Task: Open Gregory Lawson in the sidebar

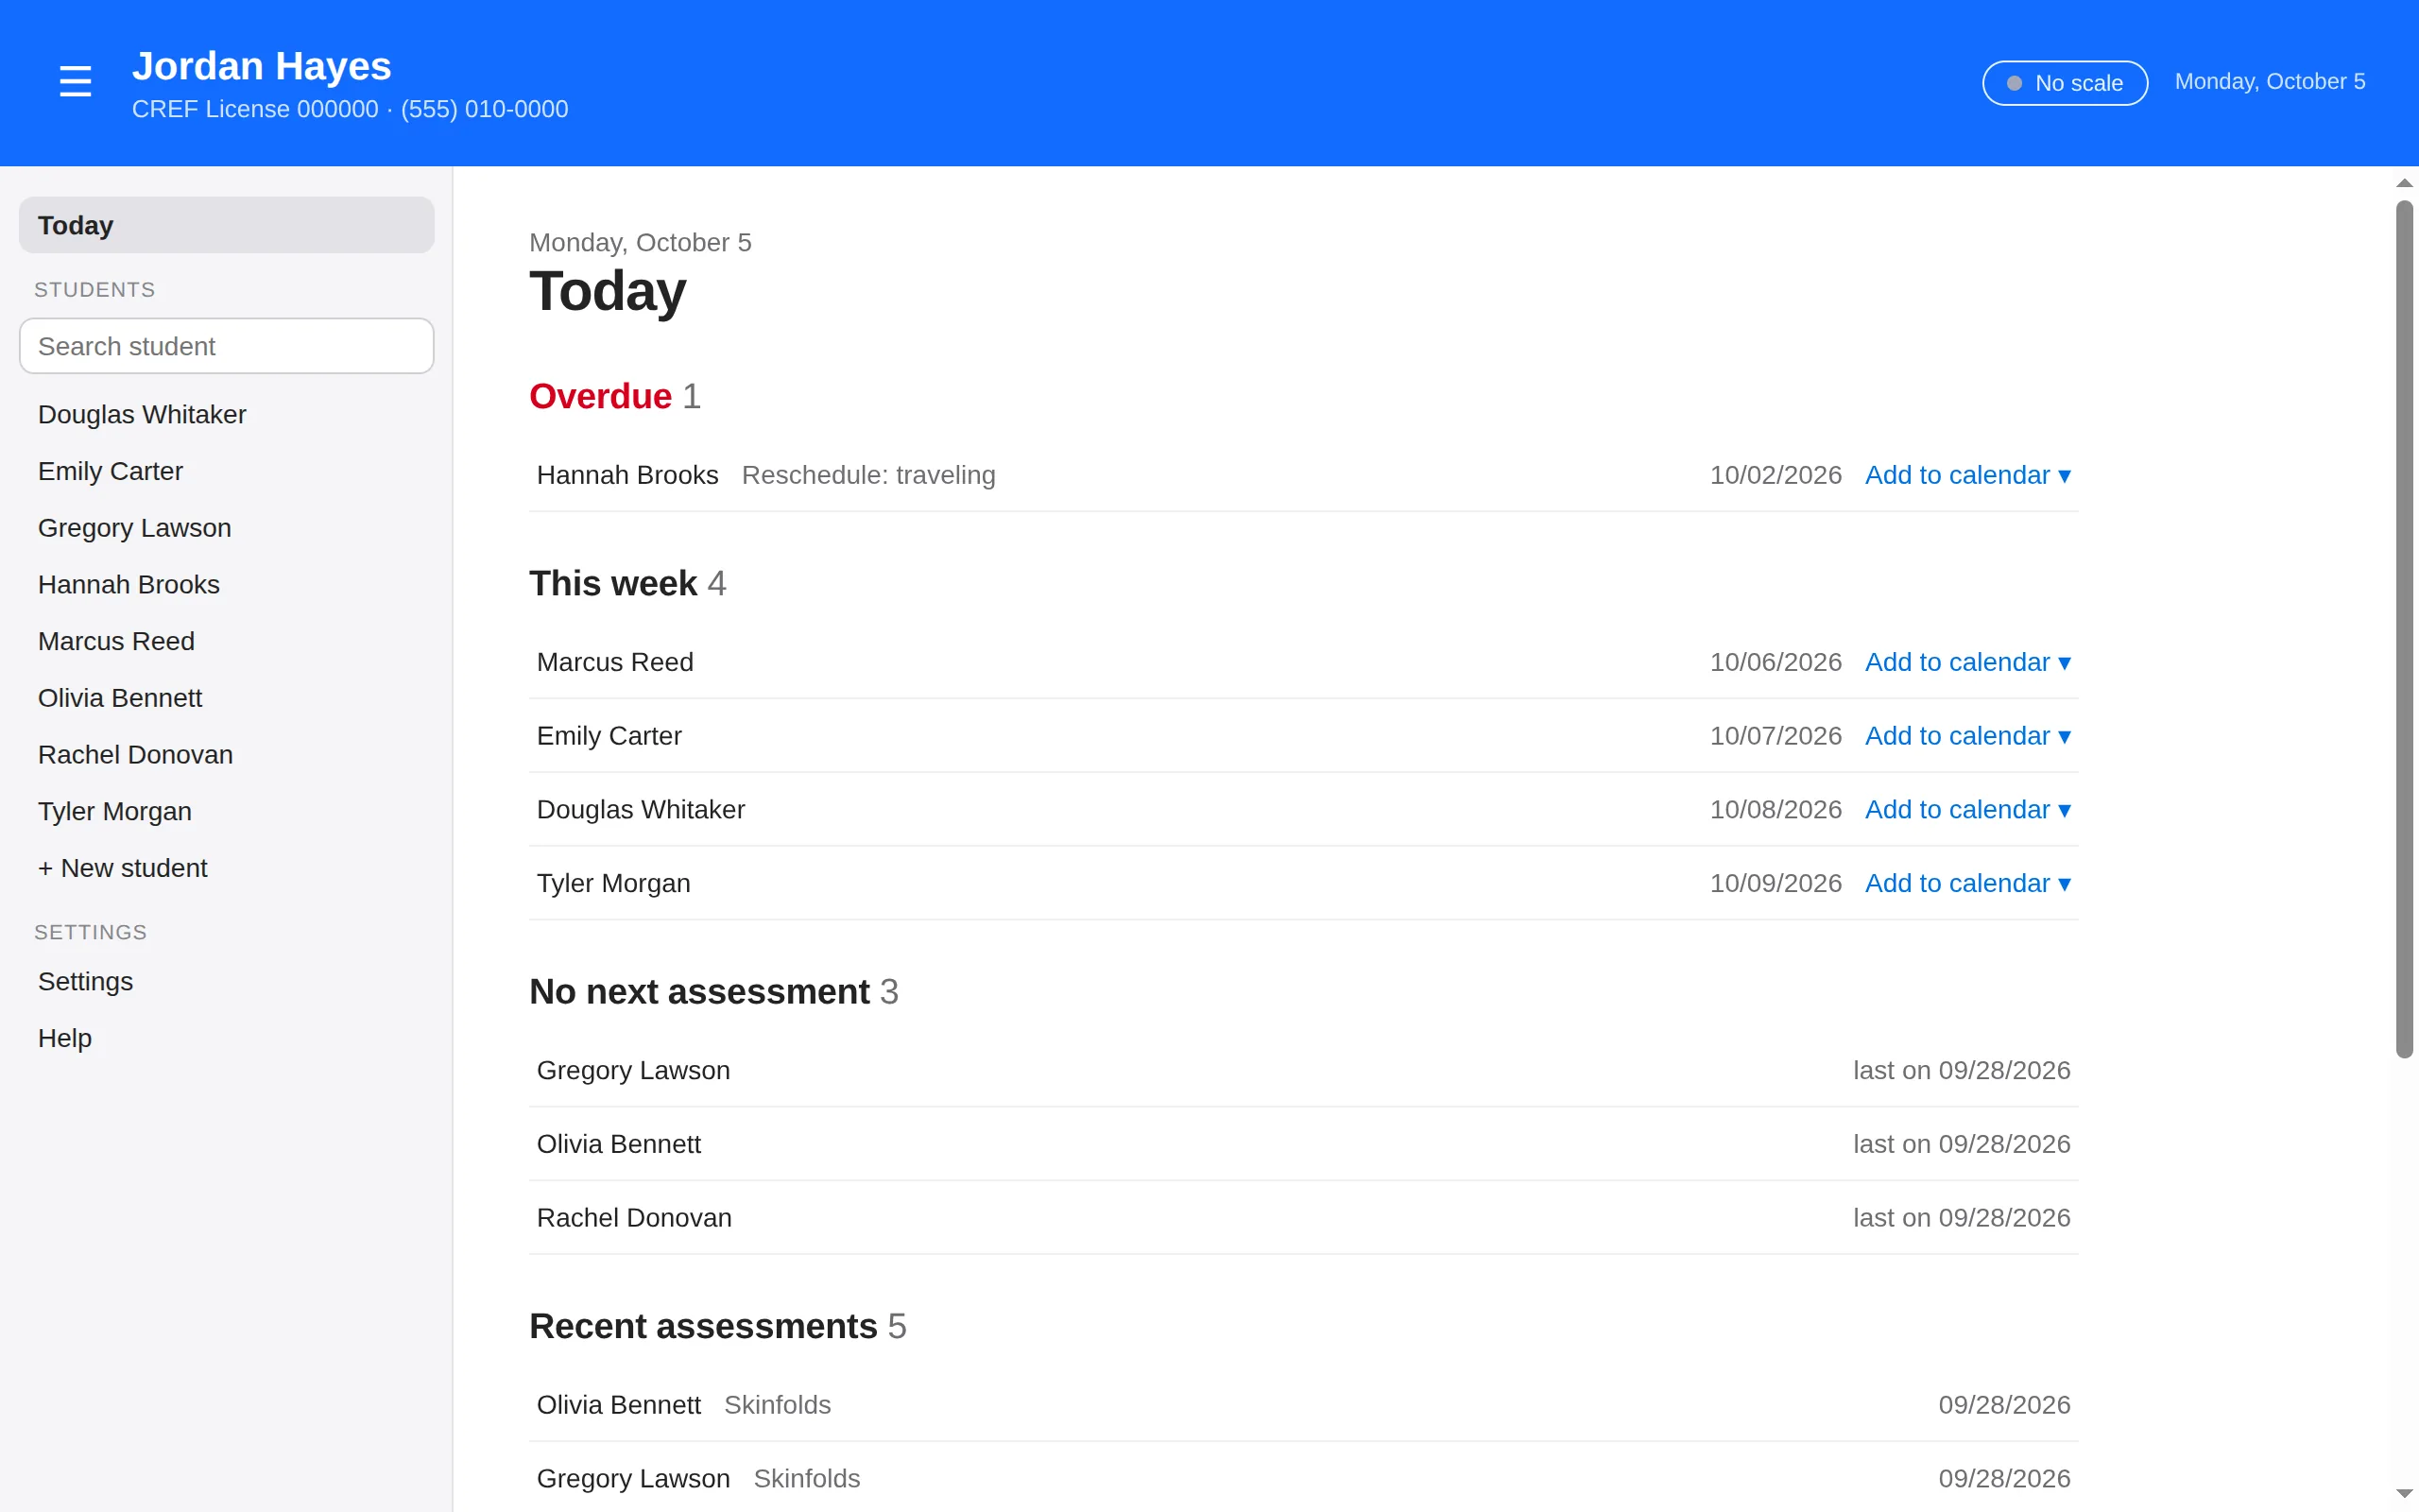Action: click(227, 528)
